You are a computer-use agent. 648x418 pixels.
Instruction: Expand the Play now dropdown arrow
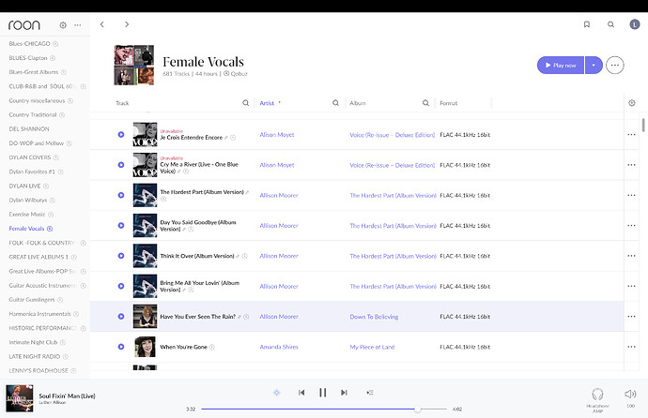click(x=594, y=65)
